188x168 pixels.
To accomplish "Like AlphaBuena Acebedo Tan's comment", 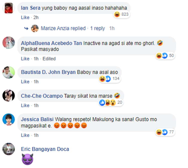I will pyautogui.click(x=25, y=59).
